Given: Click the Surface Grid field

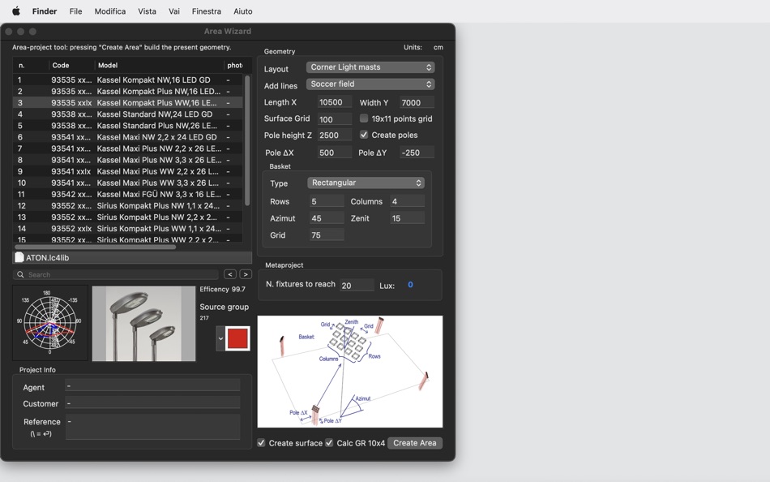Looking at the screenshot, I should (x=334, y=119).
